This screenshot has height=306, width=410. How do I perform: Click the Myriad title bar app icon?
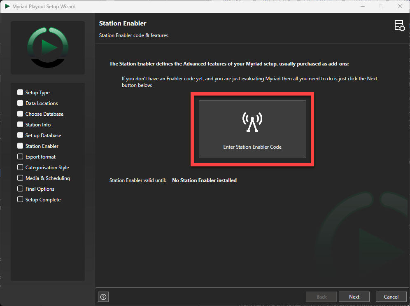tap(7, 6)
